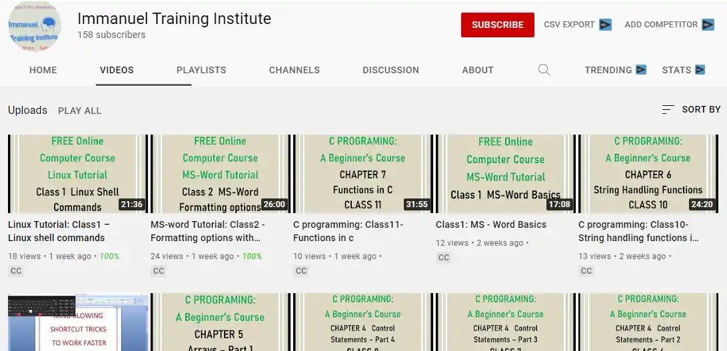Click the 31:55 duration badge
The image size is (727, 351).
point(417,204)
